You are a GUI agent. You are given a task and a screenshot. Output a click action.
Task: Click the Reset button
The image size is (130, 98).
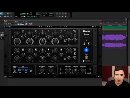coord(65,27)
